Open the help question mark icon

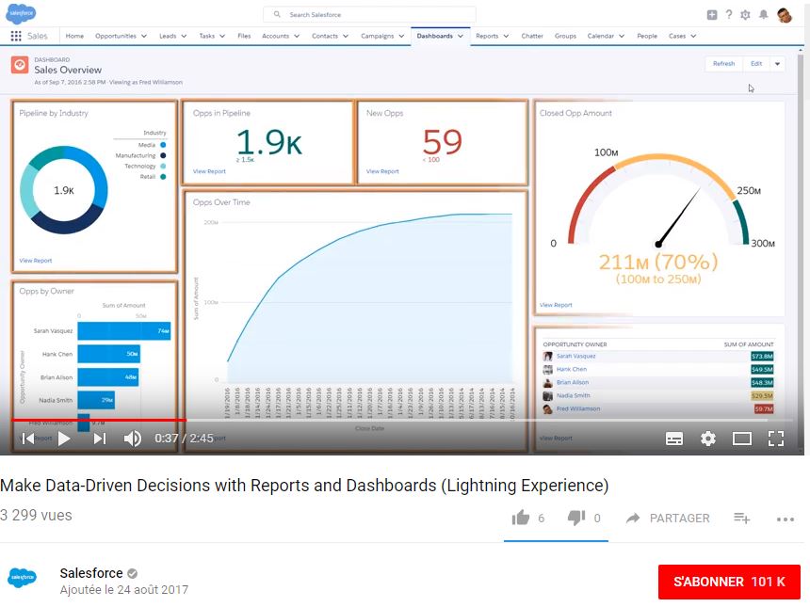click(728, 15)
